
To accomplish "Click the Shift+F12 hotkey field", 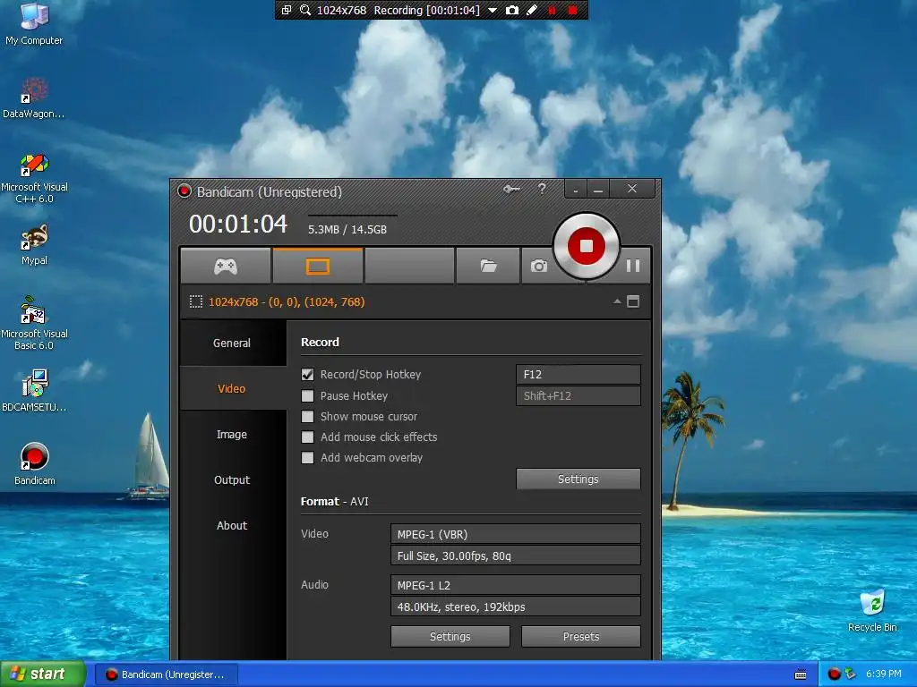I will coord(578,395).
